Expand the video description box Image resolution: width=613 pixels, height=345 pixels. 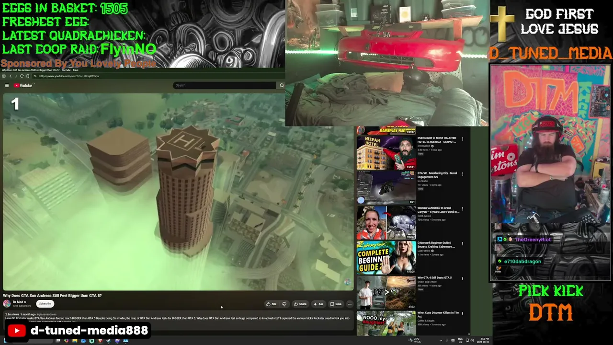click(177, 321)
